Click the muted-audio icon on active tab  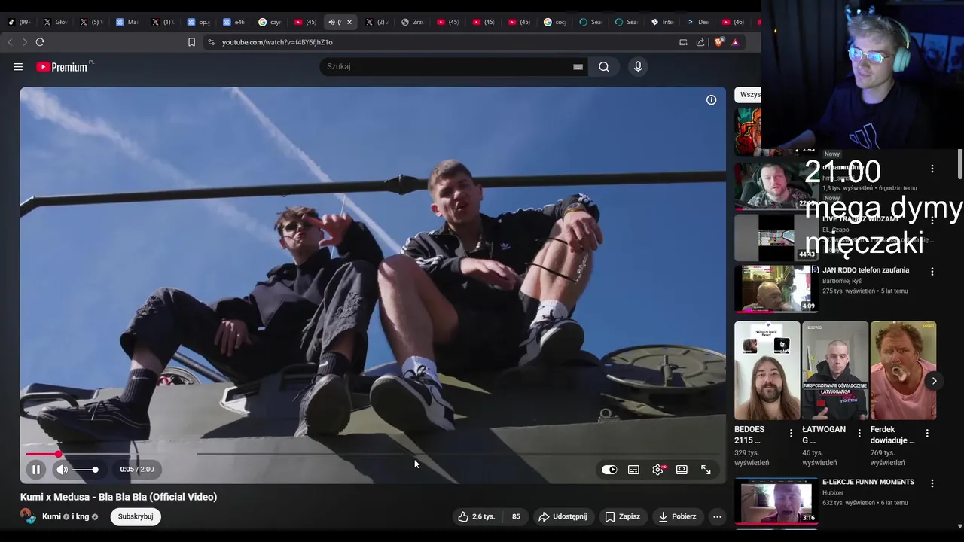(332, 22)
